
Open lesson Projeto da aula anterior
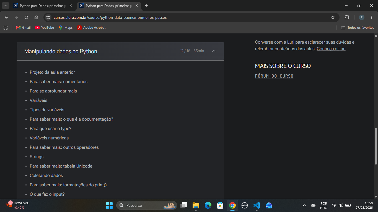[52, 72]
